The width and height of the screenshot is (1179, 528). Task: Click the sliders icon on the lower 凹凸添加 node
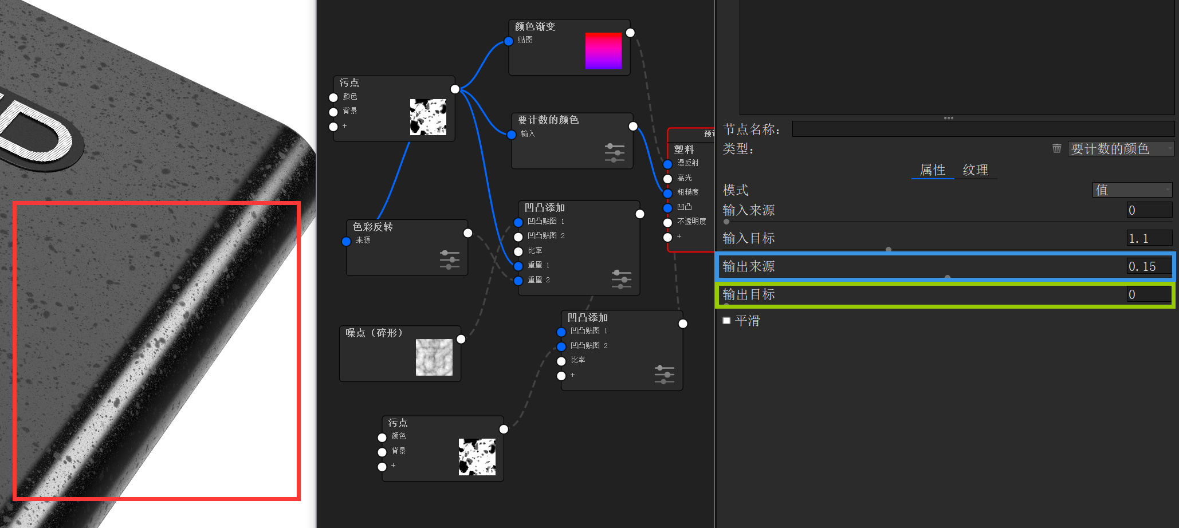click(x=664, y=373)
